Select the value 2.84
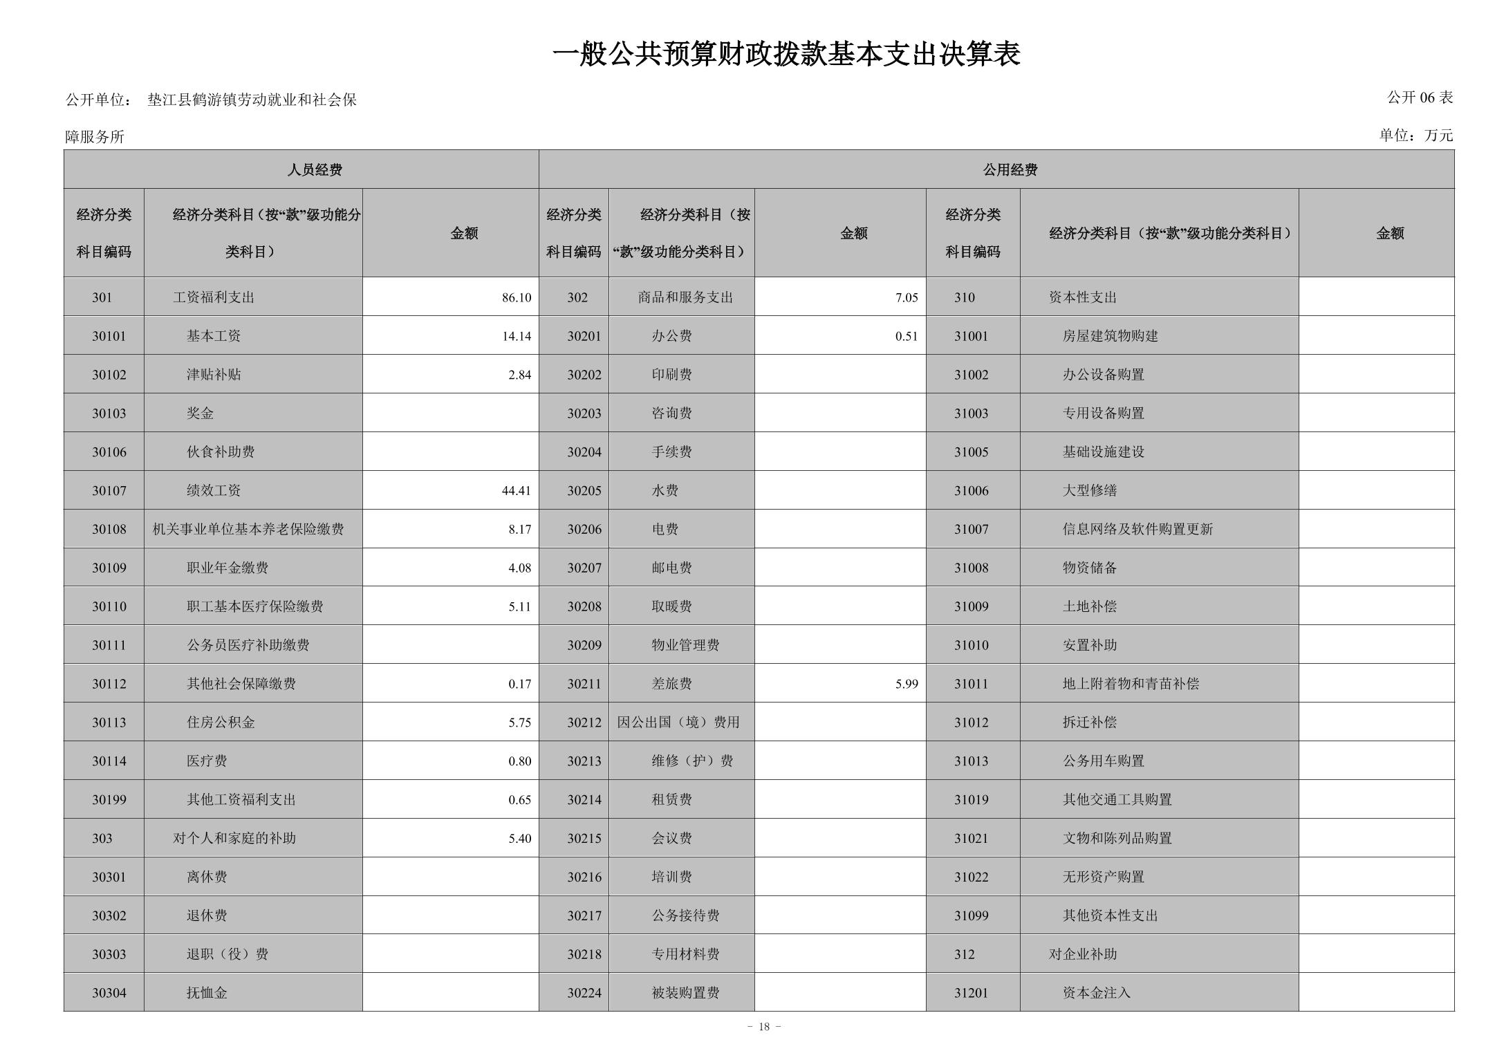 (519, 375)
